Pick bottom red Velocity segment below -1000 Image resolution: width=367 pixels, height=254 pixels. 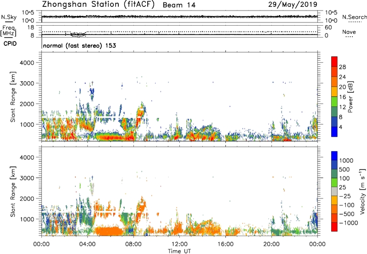click(334, 227)
